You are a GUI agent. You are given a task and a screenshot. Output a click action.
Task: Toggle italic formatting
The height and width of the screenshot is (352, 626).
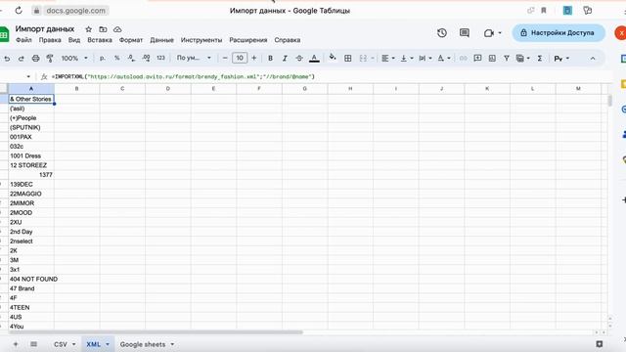[x=285, y=59]
